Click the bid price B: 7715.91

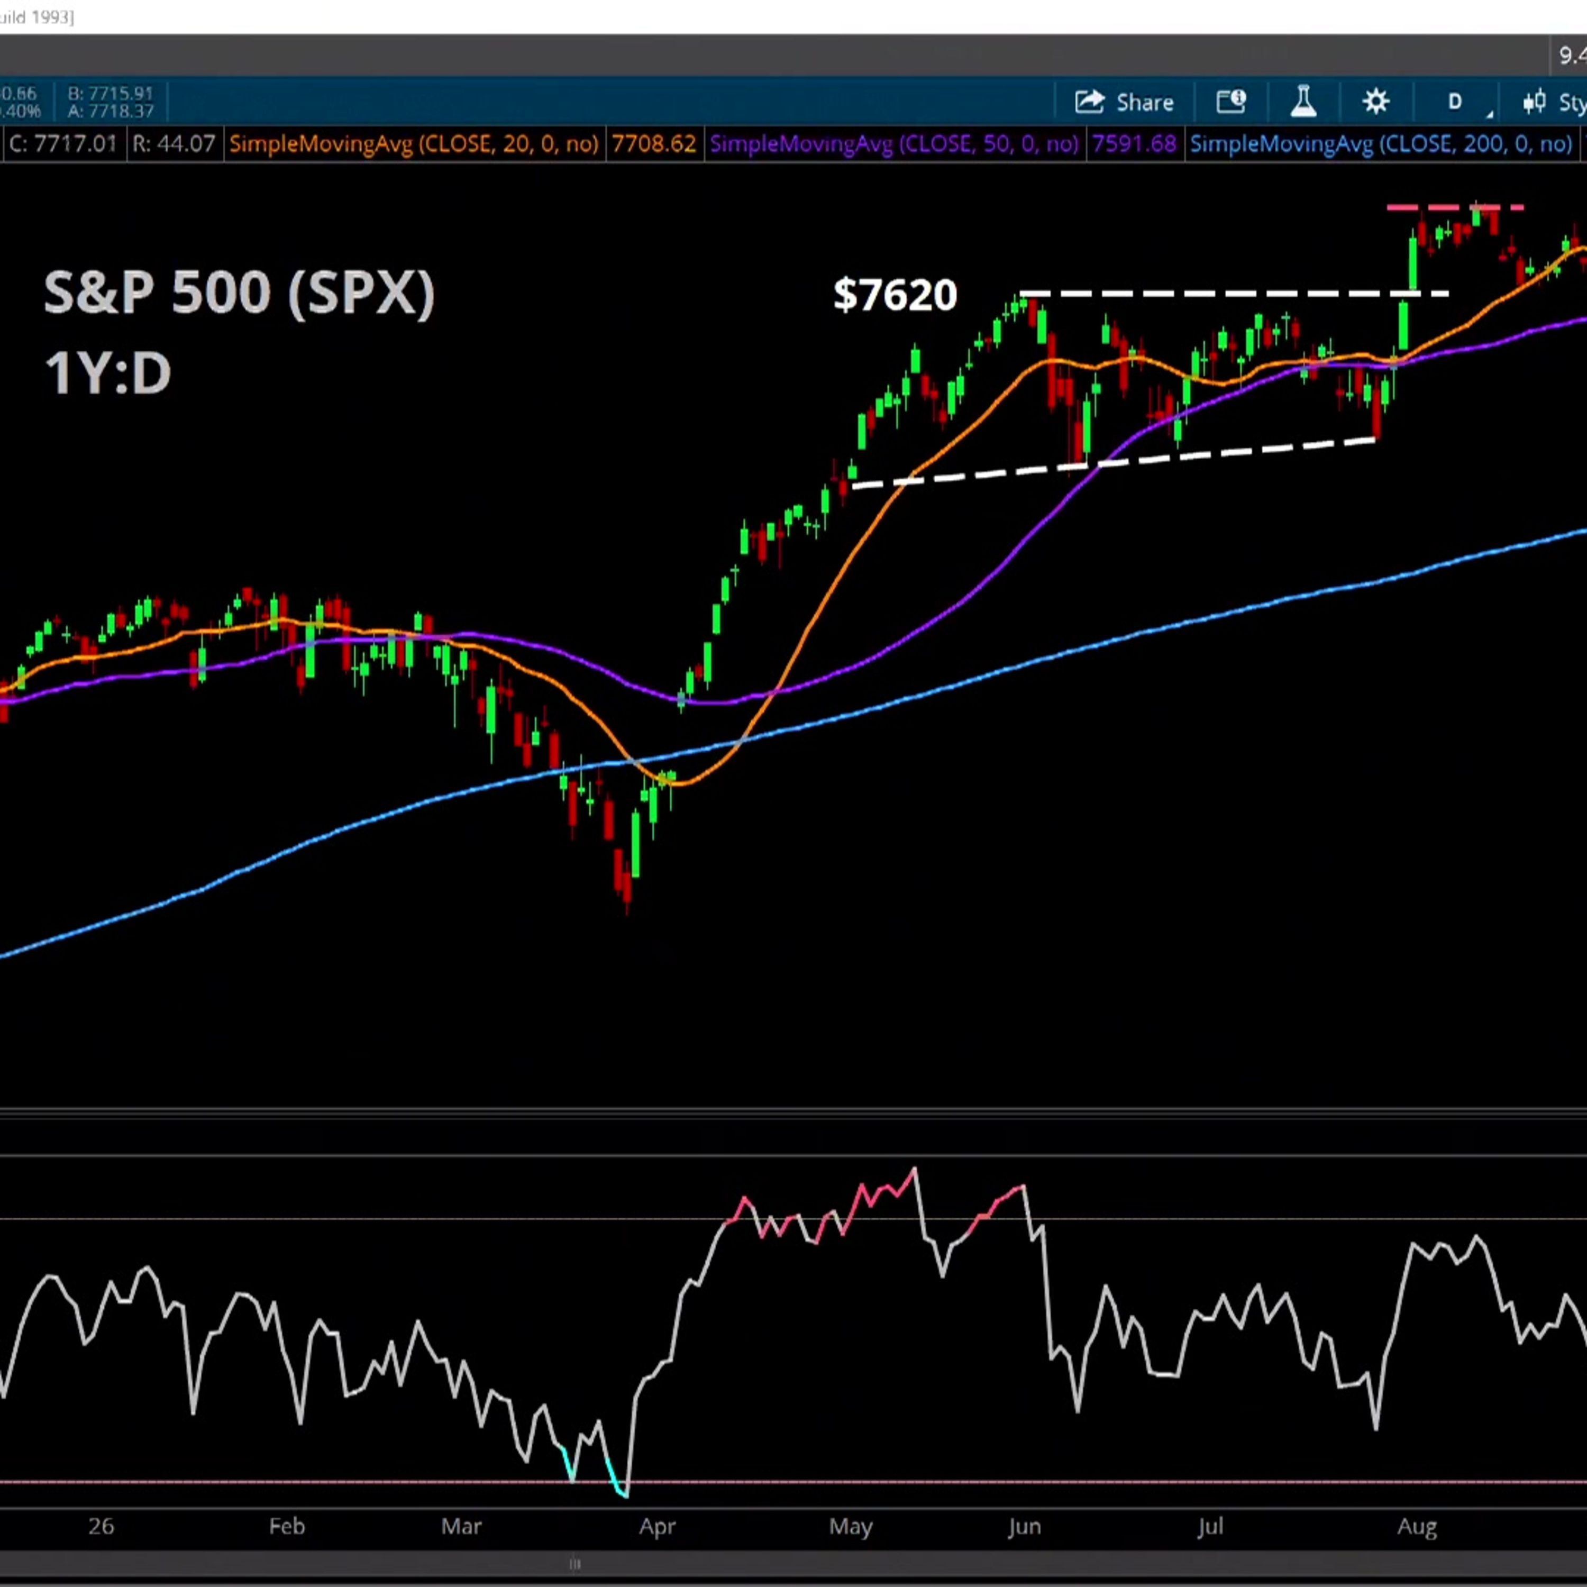[111, 94]
